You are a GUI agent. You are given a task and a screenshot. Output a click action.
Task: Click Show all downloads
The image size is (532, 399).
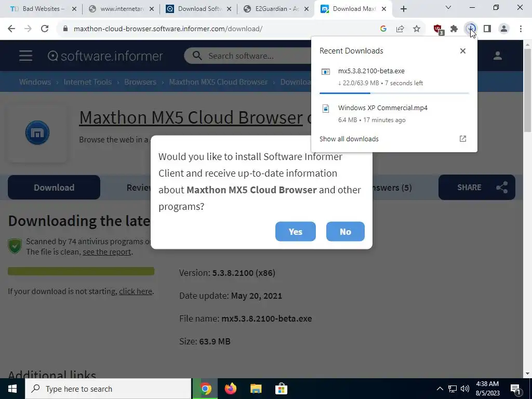tap(349, 139)
